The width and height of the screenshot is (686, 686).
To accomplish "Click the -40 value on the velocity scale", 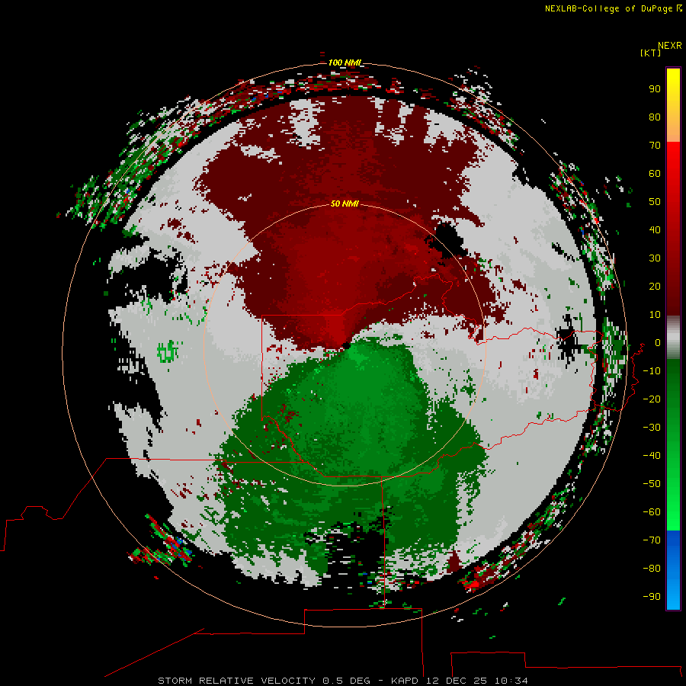I will point(652,456).
